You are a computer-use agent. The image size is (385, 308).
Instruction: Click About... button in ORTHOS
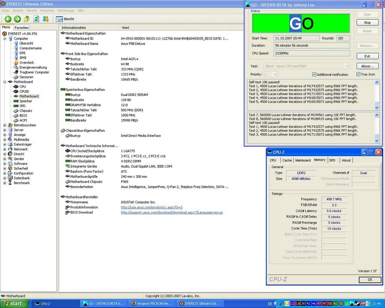point(367,66)
